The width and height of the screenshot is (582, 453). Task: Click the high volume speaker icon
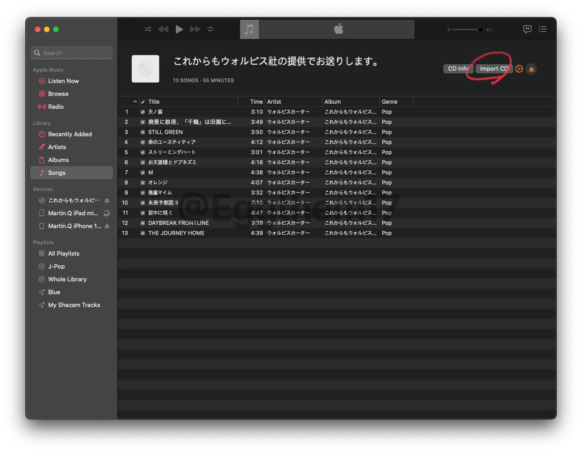pyautogui.click(x=489, y=29)
